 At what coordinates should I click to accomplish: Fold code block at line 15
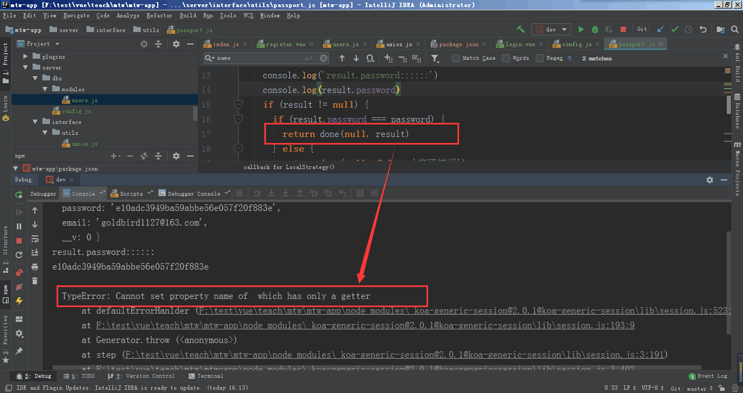point(238,104)
